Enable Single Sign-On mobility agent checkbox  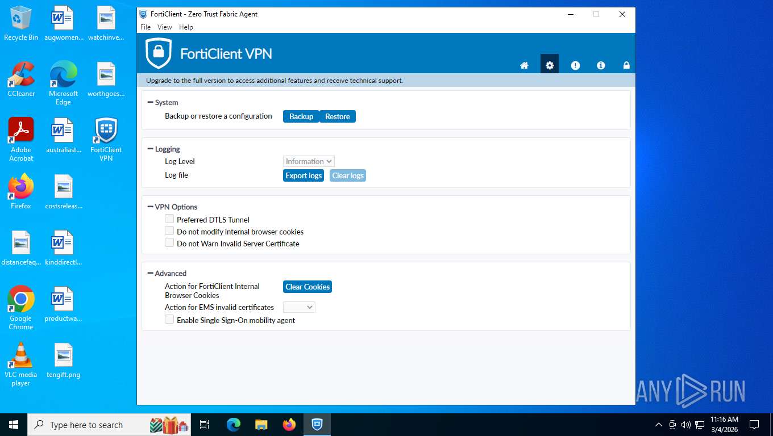click(x=169, y=320)
